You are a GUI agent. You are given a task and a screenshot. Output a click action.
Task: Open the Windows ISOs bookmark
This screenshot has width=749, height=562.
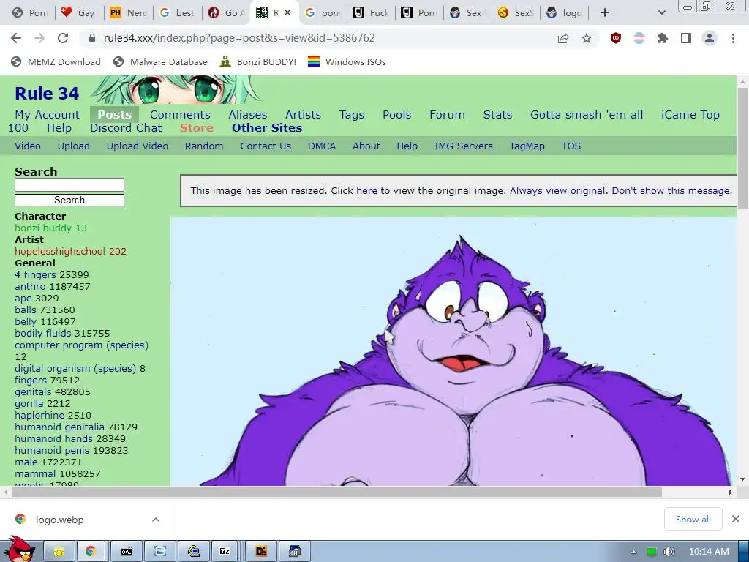tap(347, 61)
